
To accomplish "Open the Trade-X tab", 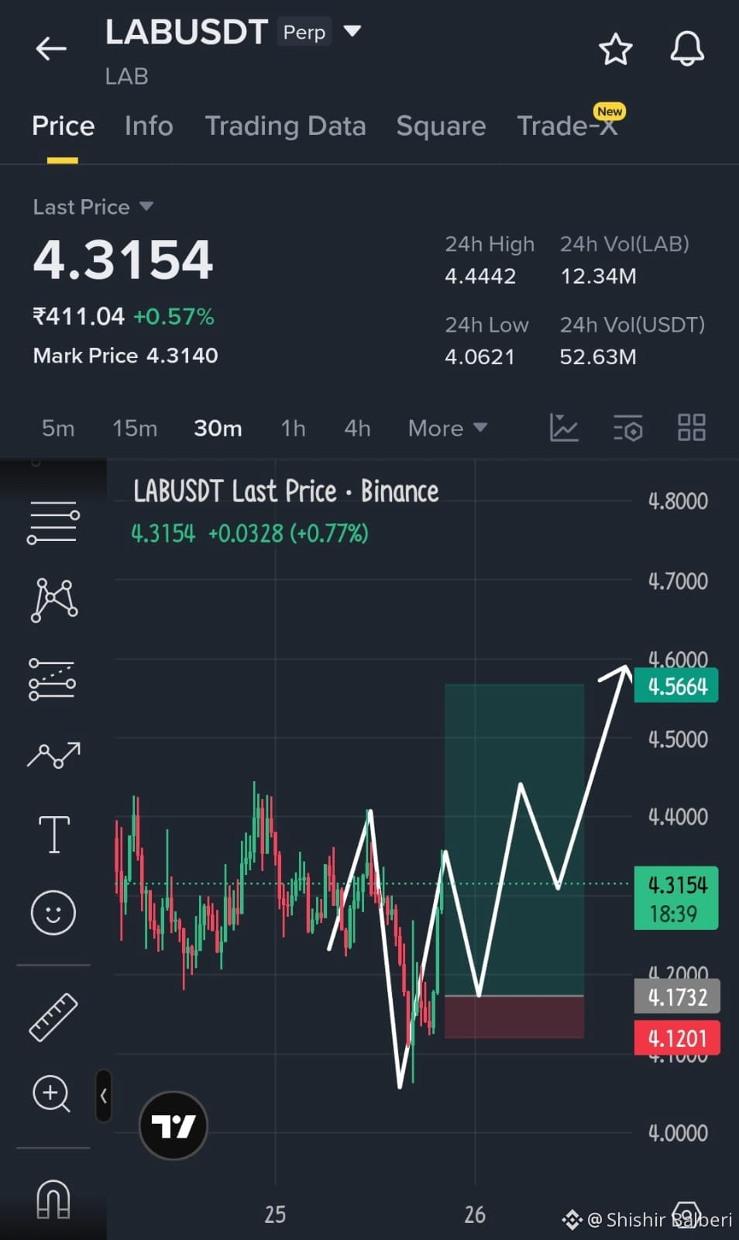I will tap(568, 126).
